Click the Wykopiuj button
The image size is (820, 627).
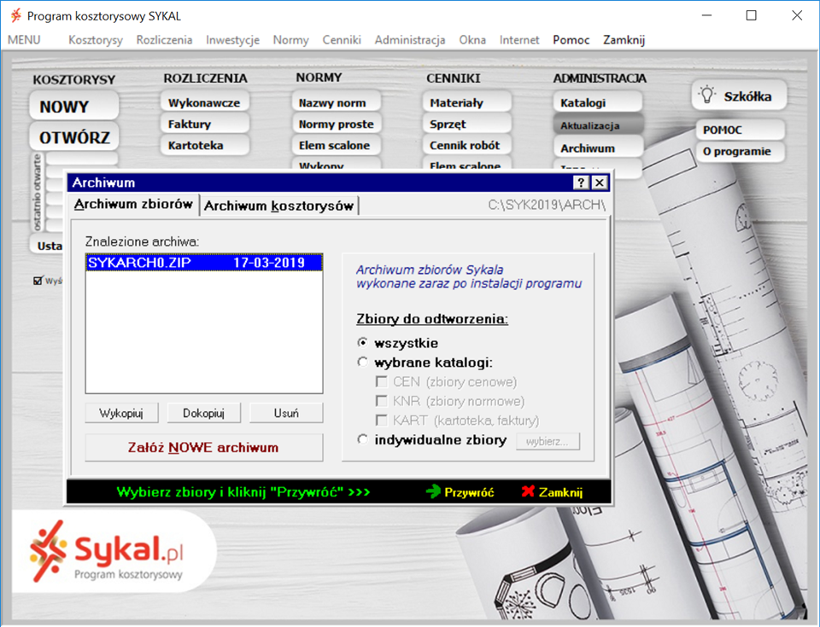point(121,413)
